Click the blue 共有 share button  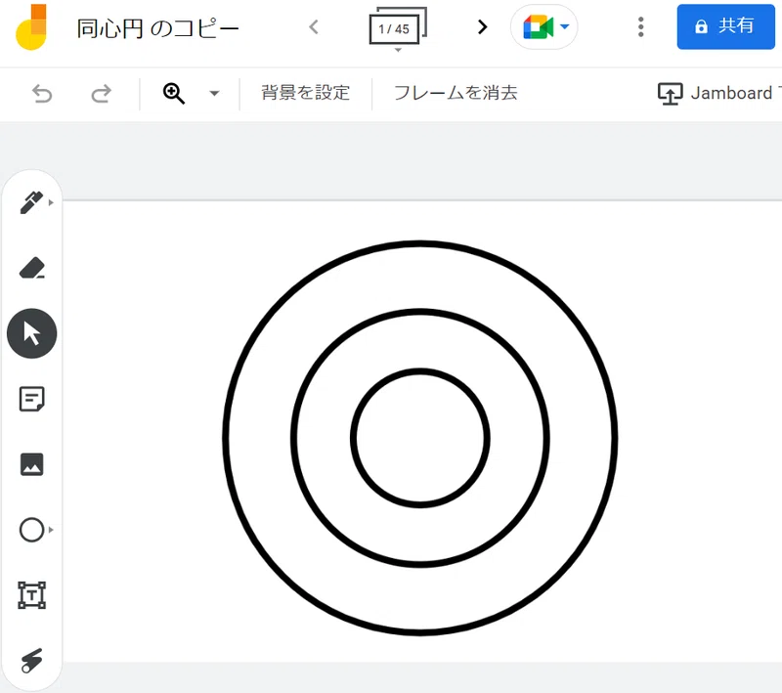click(x=725, y=27)
